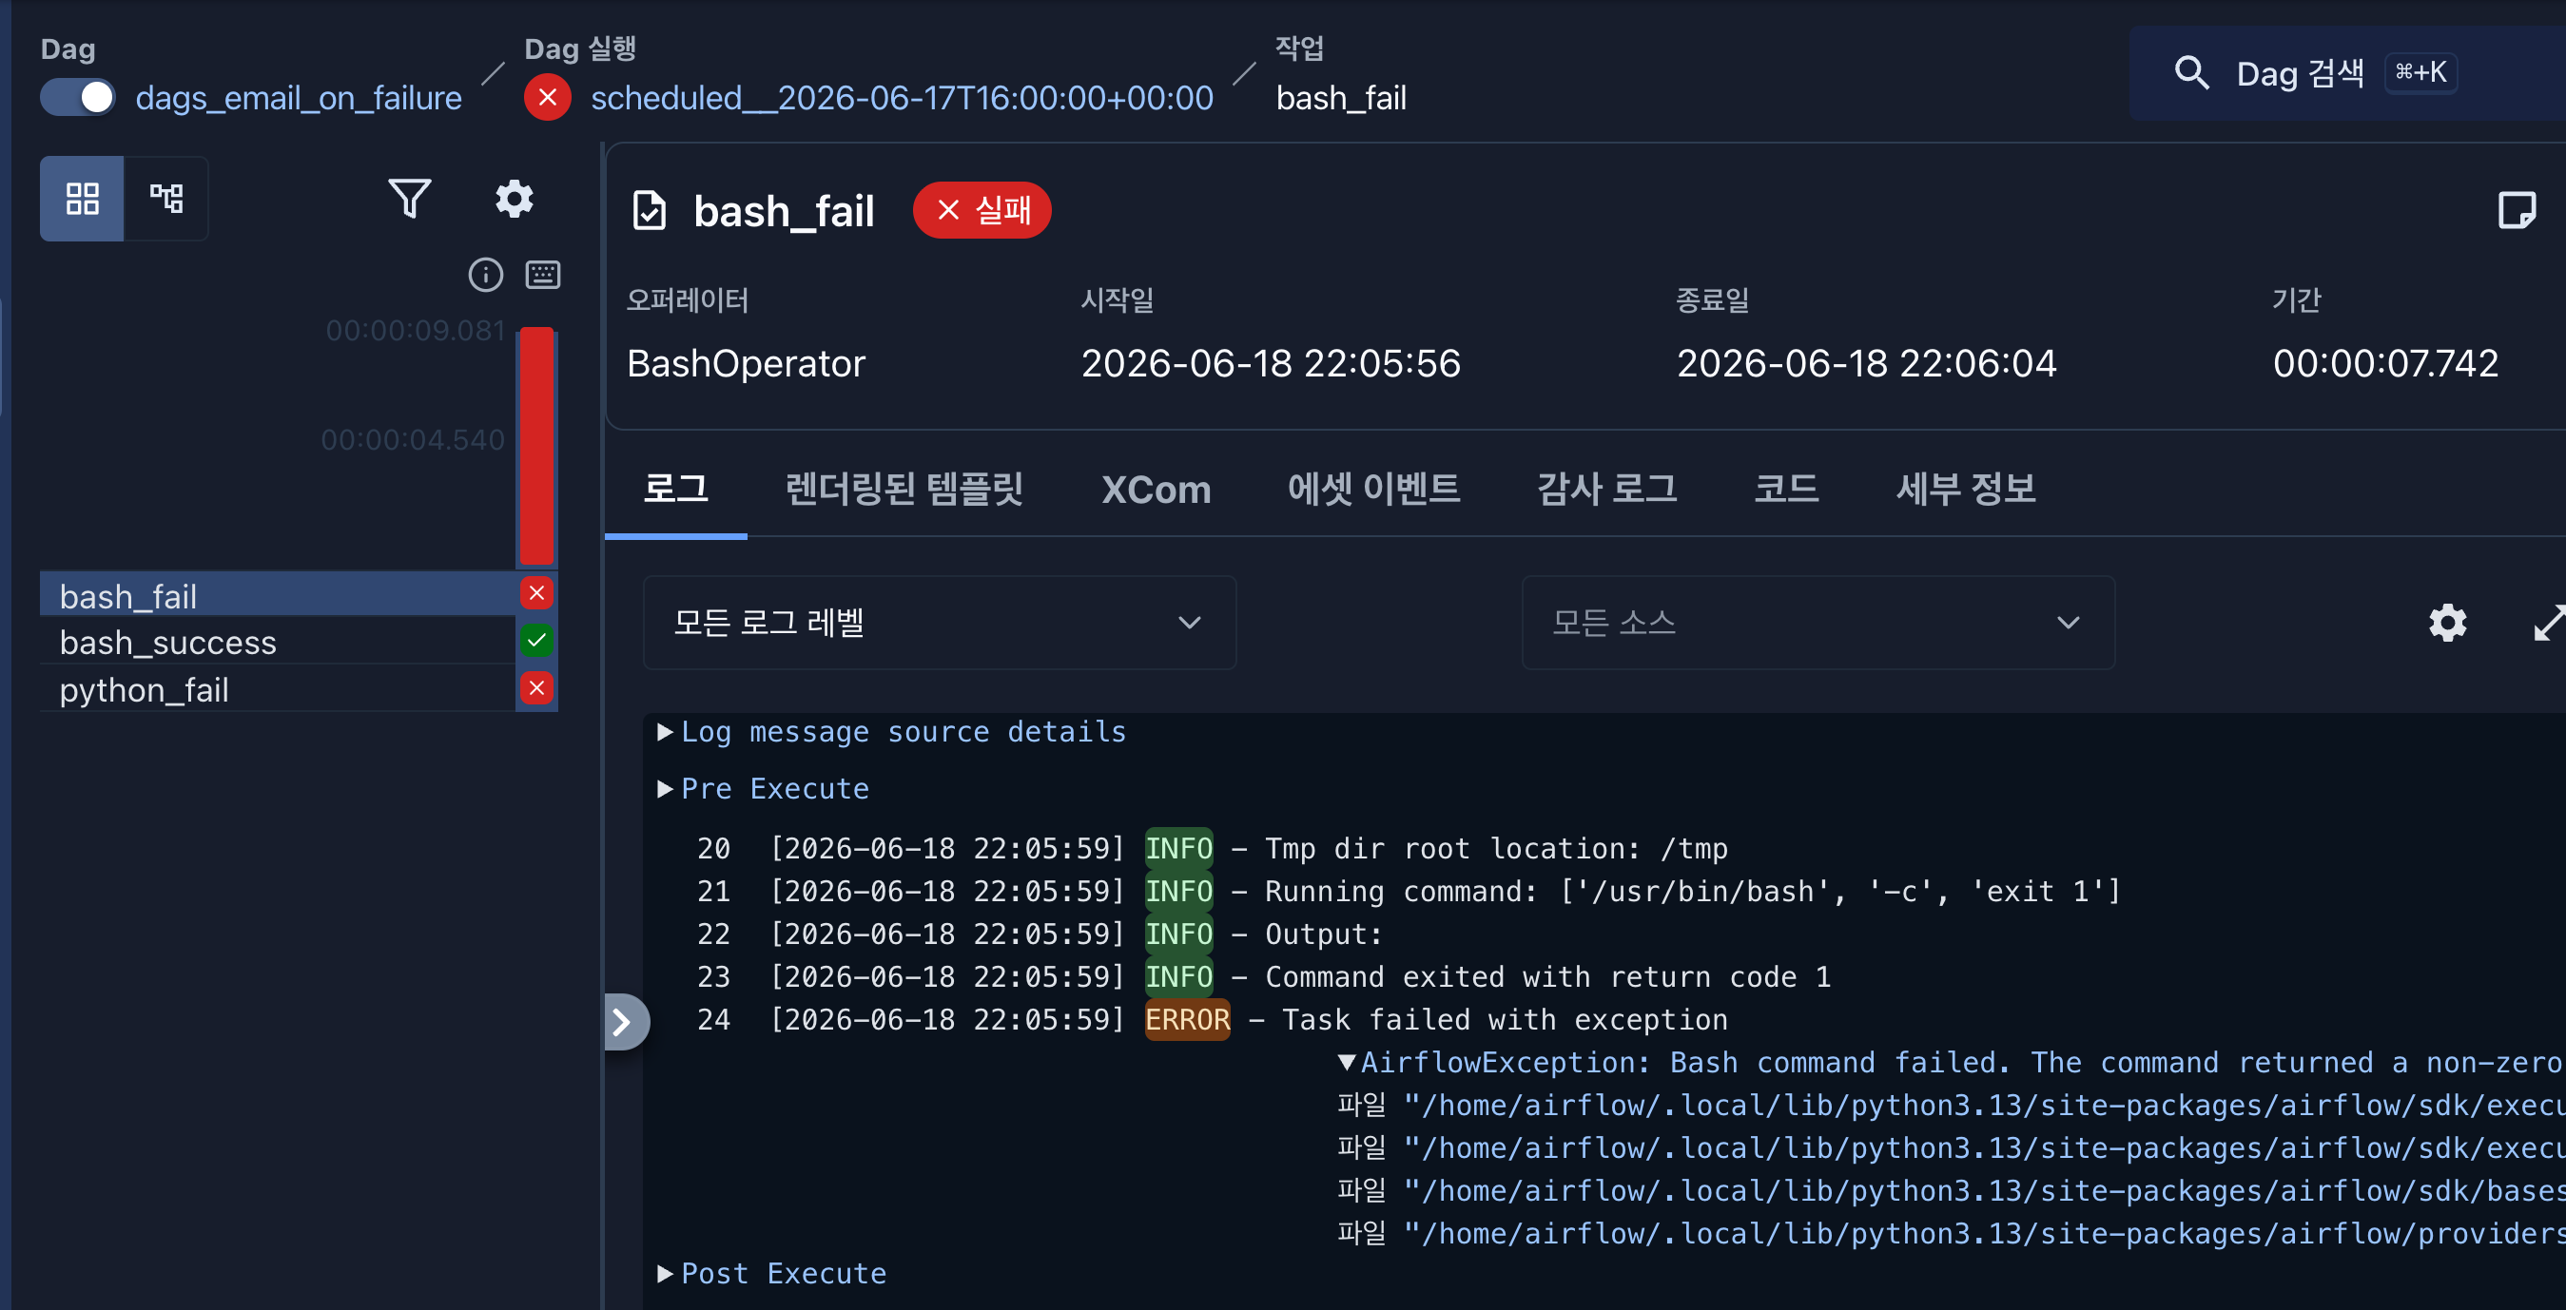Screen dimensions: 2566x1310
Task: Click the 'Command exited with return code 1' text
Action: 1547,976
